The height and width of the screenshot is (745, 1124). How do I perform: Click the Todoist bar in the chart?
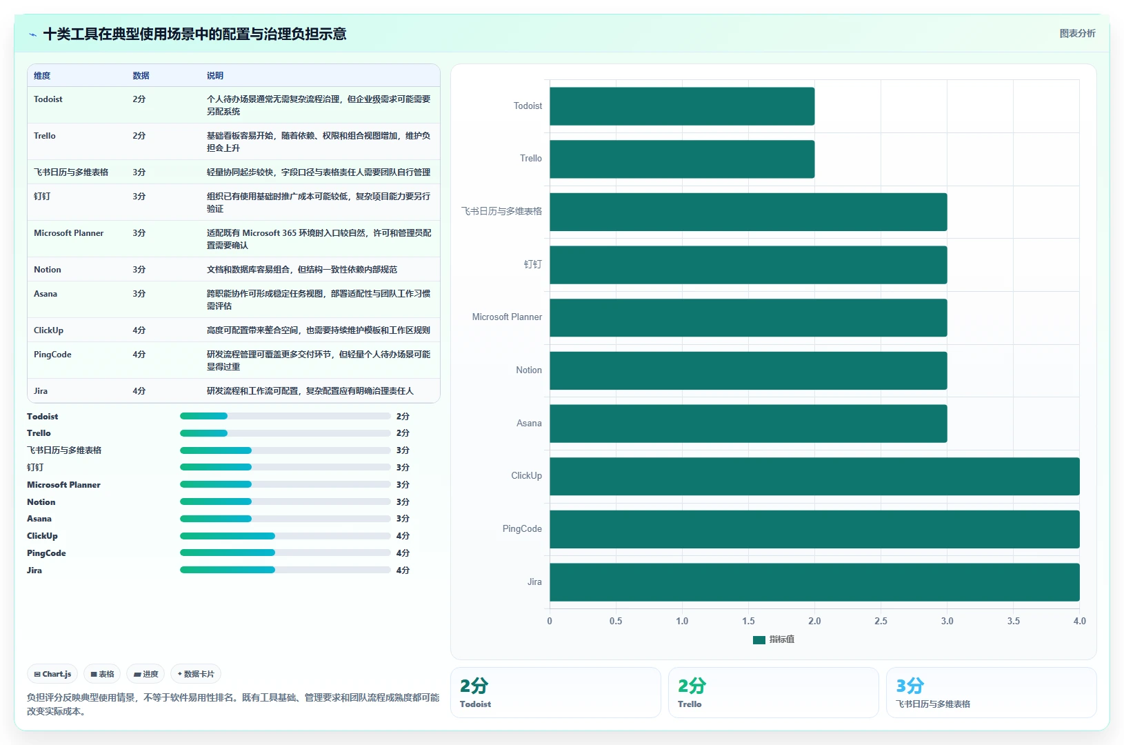point(682,106)
